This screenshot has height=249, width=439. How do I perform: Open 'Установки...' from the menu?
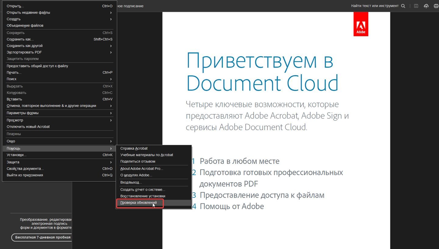coord(59,155)
